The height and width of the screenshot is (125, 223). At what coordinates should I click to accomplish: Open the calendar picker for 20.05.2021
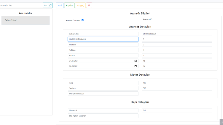pyautogui.click(x=136, y=66)
